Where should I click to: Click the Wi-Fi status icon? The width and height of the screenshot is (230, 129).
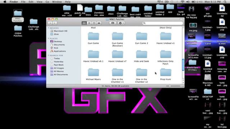pos(183,2)
